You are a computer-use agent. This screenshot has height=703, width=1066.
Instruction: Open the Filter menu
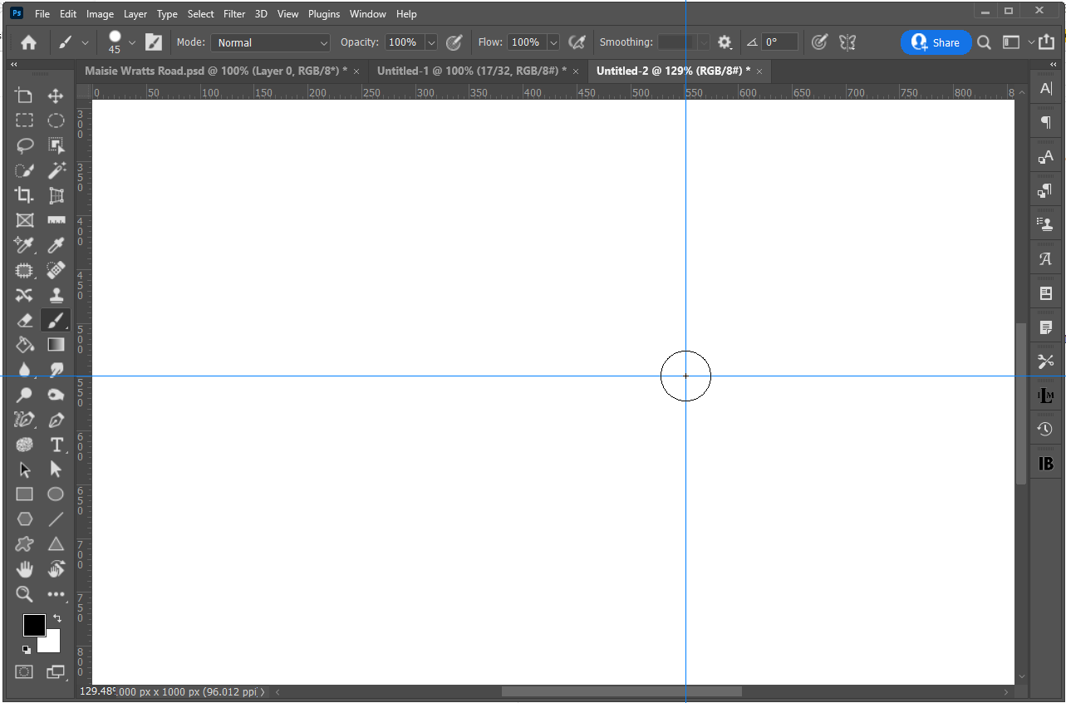(233, 14)
